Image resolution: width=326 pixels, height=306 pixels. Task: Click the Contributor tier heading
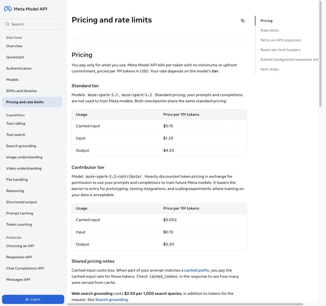(88, 167)
